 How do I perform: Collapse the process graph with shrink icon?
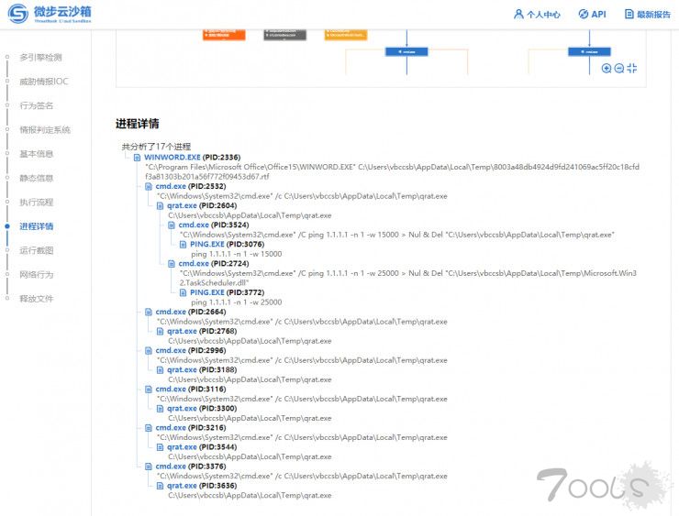[632, 69]
